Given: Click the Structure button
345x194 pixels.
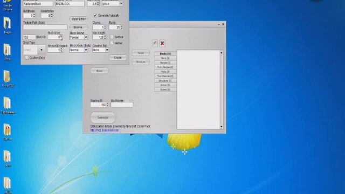Looking at the screenshot, I should 141,62.
